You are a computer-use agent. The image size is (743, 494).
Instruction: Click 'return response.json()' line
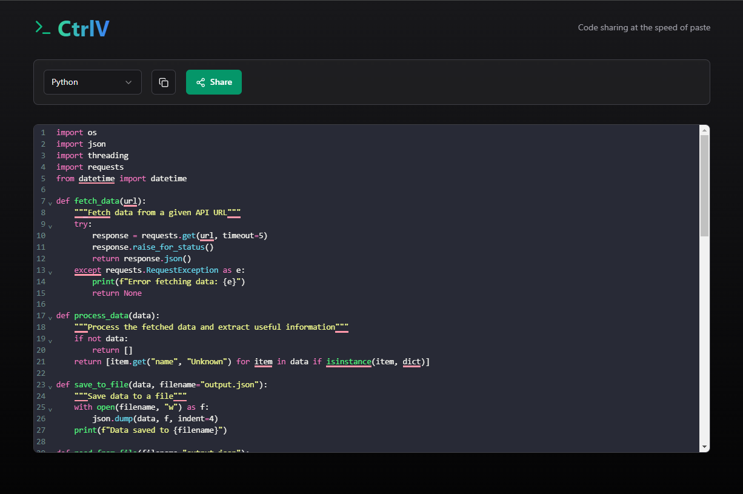[x=142, y=259]
